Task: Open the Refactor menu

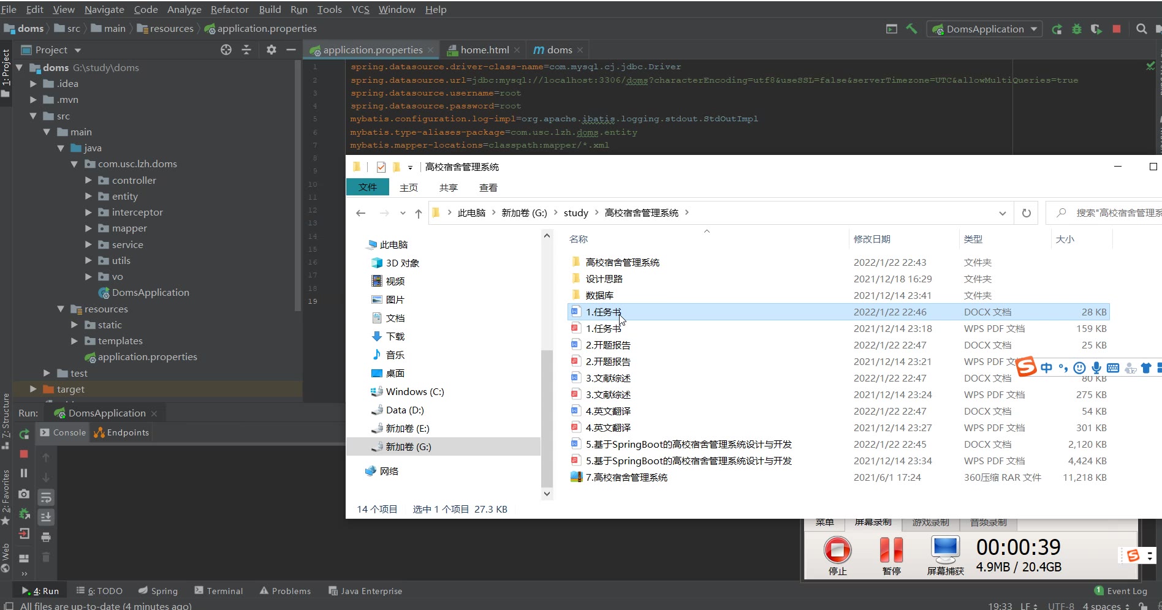Action: click(x=230, y=10)
